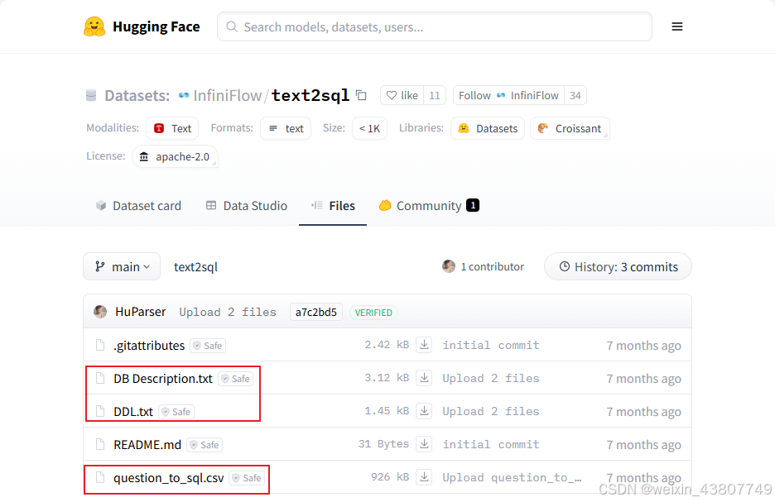Click the text format tag
The width and height of the screenshot is (775, 502).
coord(286,128)
